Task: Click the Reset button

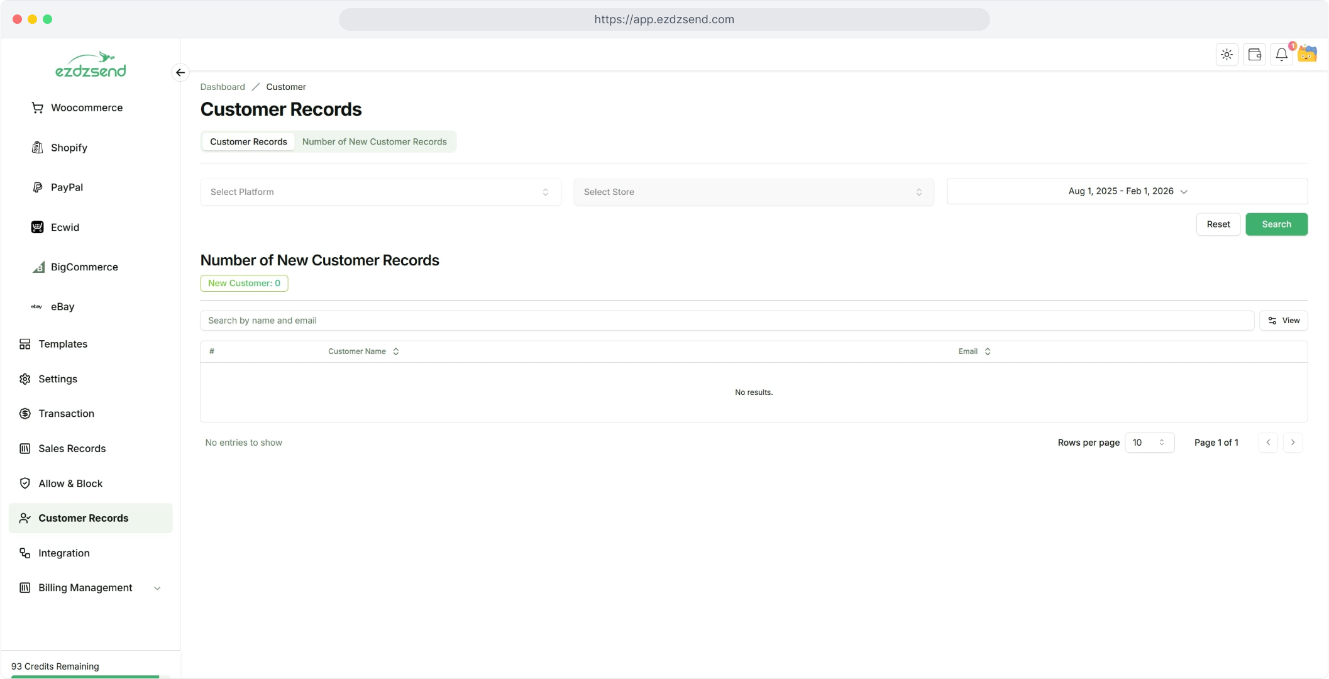Action: click(x=1218, y=224)
